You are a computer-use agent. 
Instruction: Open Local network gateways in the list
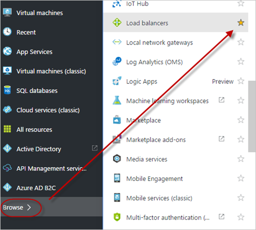tap(175, 42)
